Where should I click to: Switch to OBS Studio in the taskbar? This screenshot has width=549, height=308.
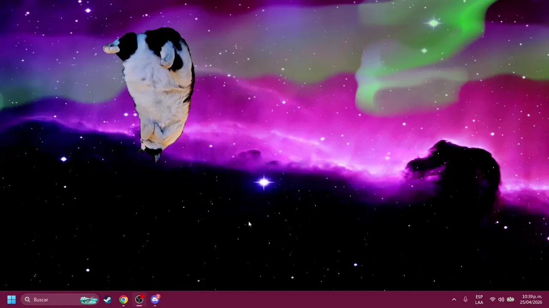tap(139, 299)
